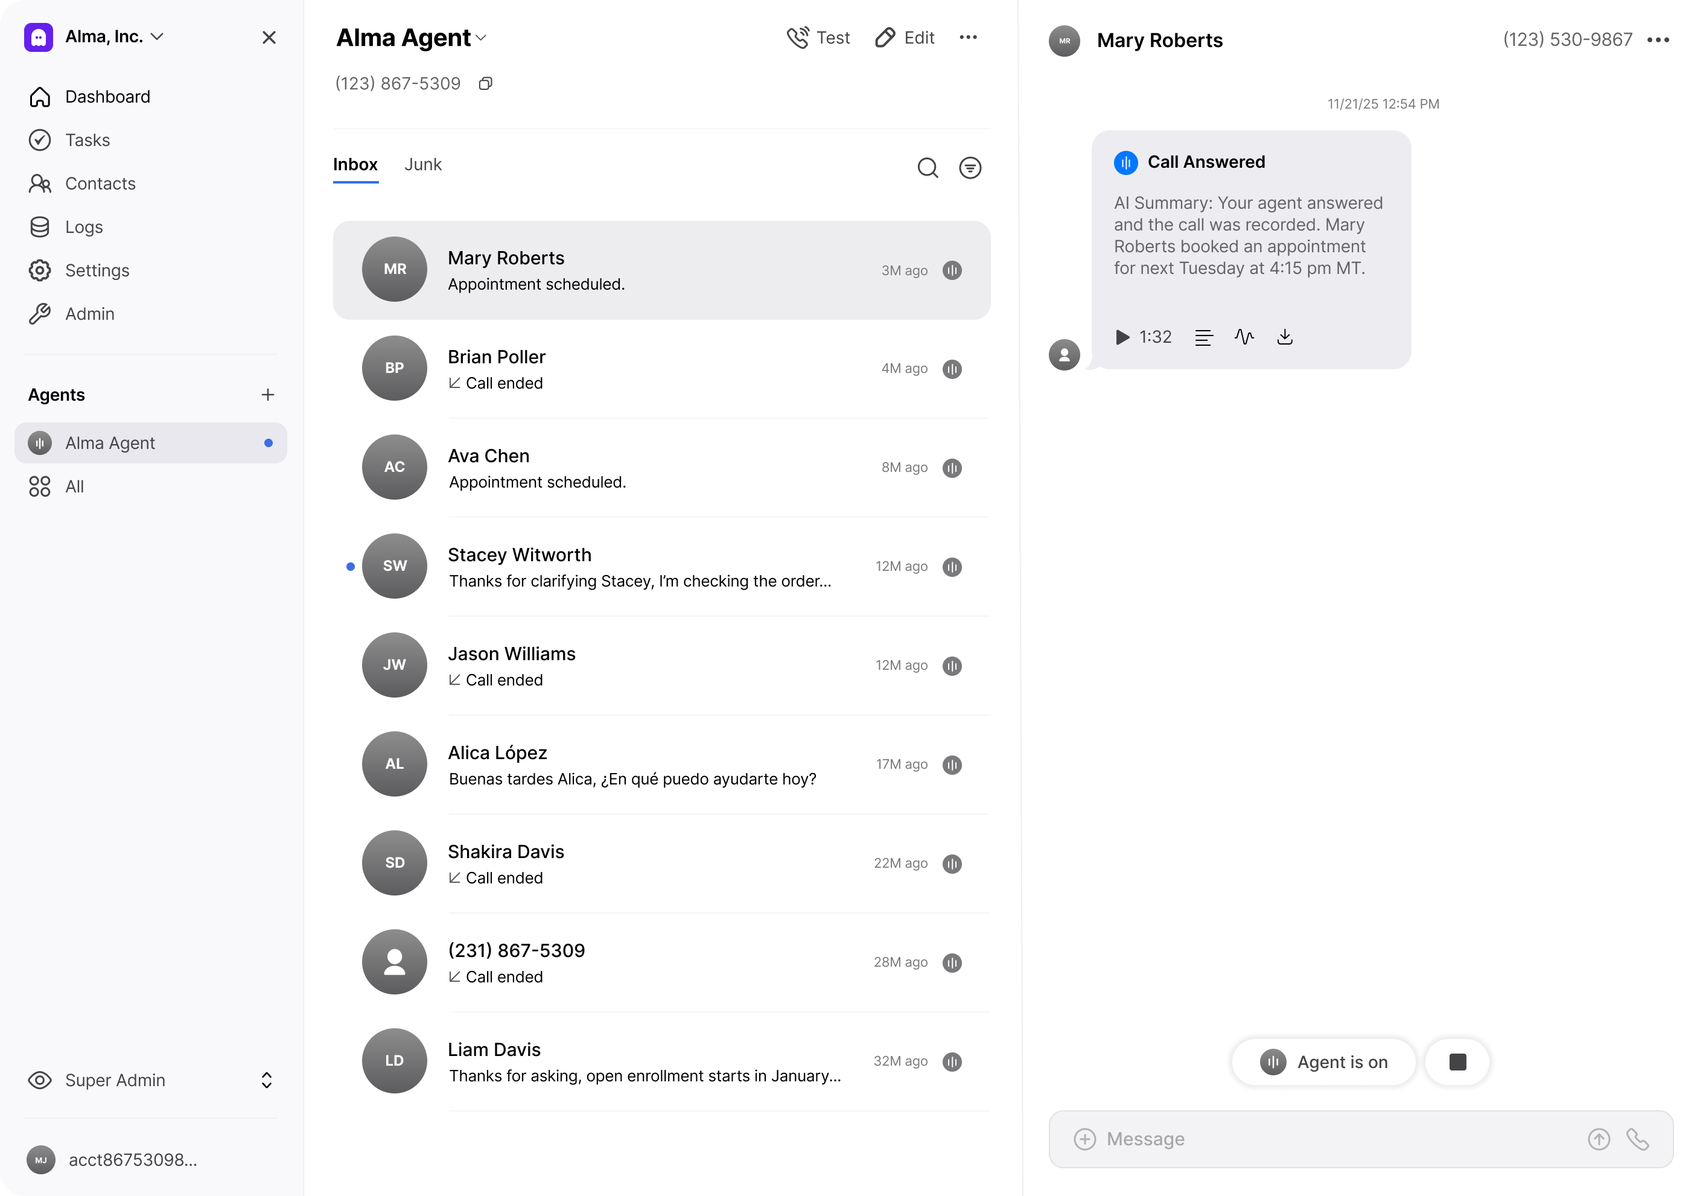1703x1196 pixels.
Task: Add a new agent with plus icon
Action: pos(268,395)
